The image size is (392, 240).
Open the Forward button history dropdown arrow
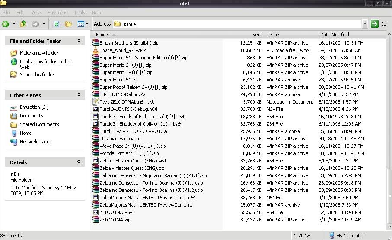(44, 24)
